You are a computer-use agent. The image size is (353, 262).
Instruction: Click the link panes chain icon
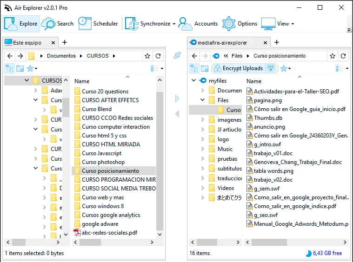pyautogui.click(x=177, y=55)
